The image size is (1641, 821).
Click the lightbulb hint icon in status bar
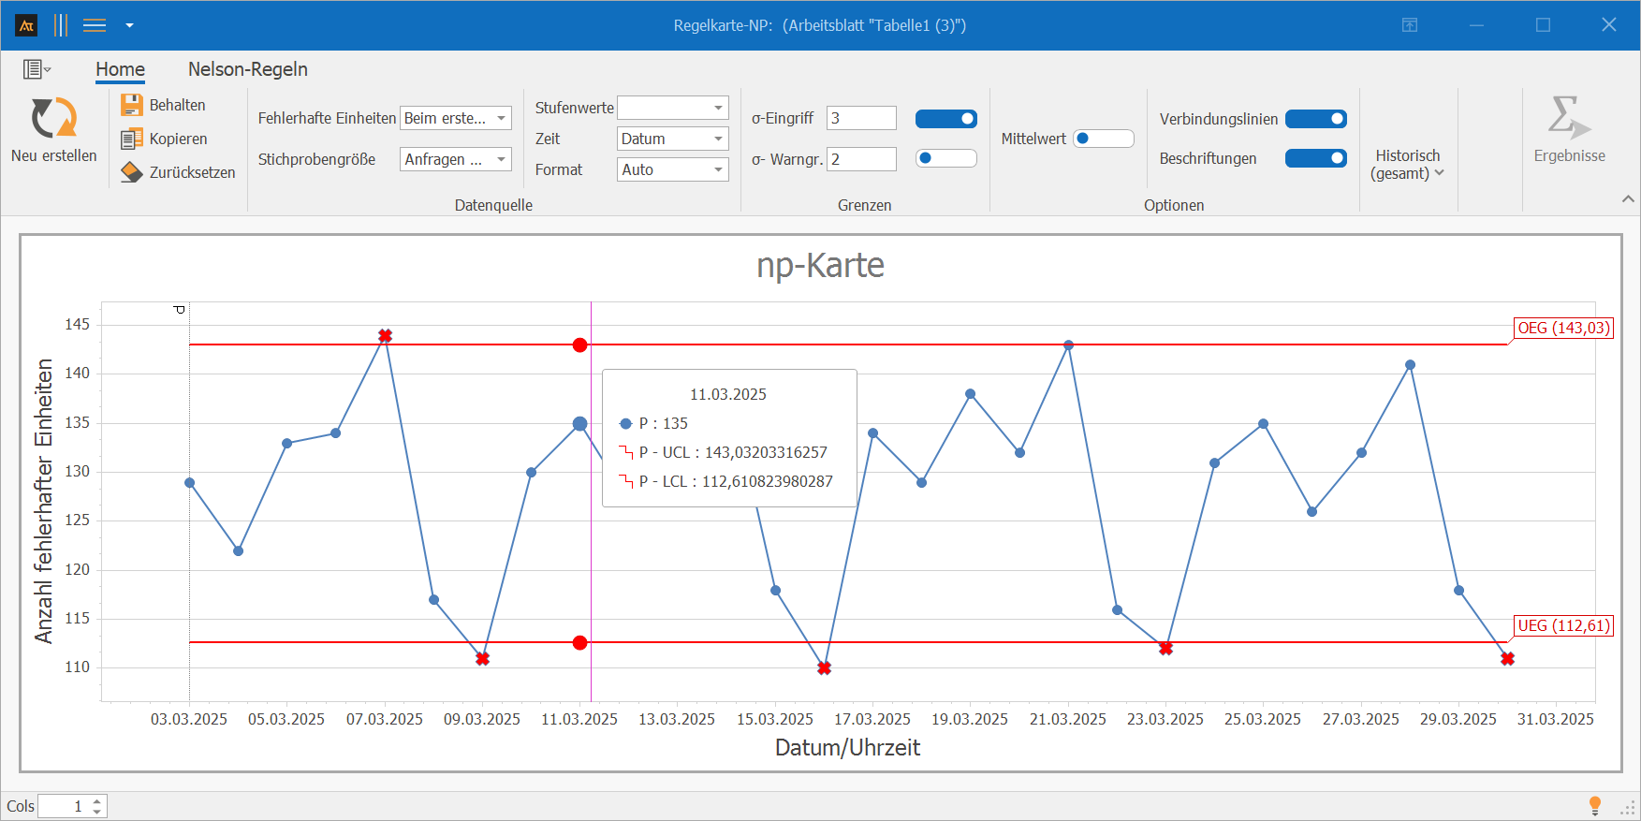(x=1595, y=805)
